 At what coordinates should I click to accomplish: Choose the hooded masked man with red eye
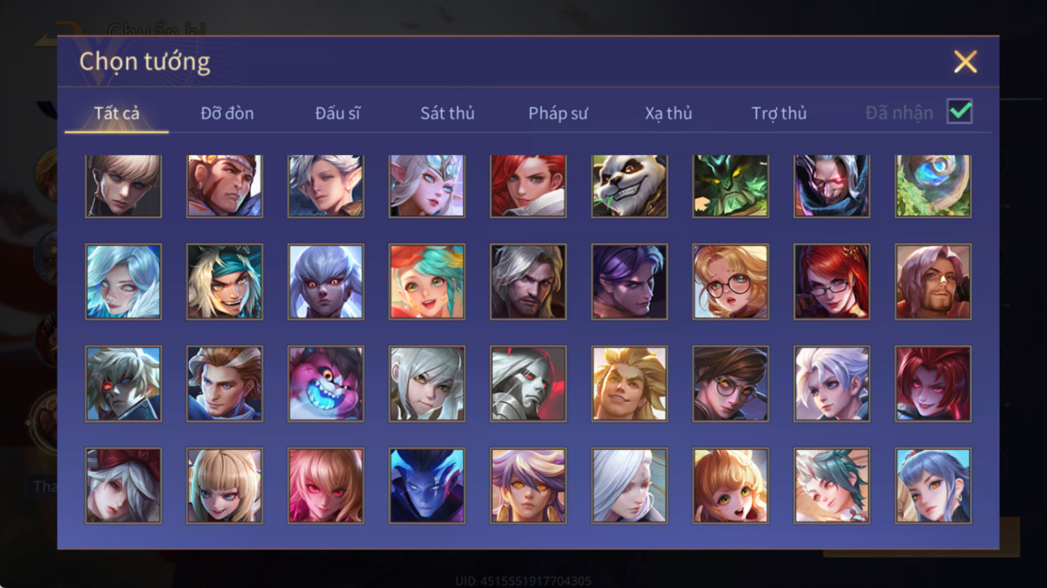(x=831, y=186)
